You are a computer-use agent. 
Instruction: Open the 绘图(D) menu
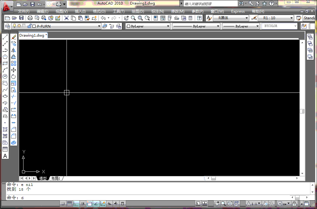[x=138, y=11]
